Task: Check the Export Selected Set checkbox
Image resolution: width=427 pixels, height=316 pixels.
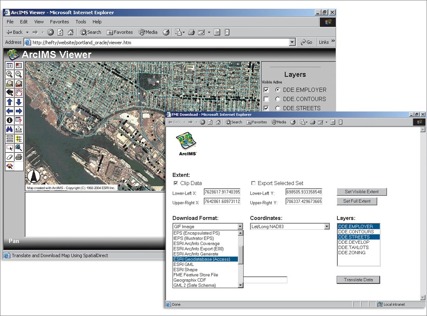Action: [x=253, y=183]
